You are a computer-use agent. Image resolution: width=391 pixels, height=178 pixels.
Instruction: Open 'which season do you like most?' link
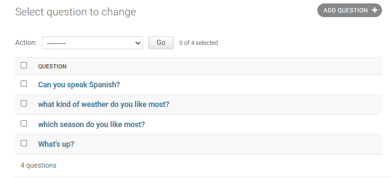[x=91, y=125]
